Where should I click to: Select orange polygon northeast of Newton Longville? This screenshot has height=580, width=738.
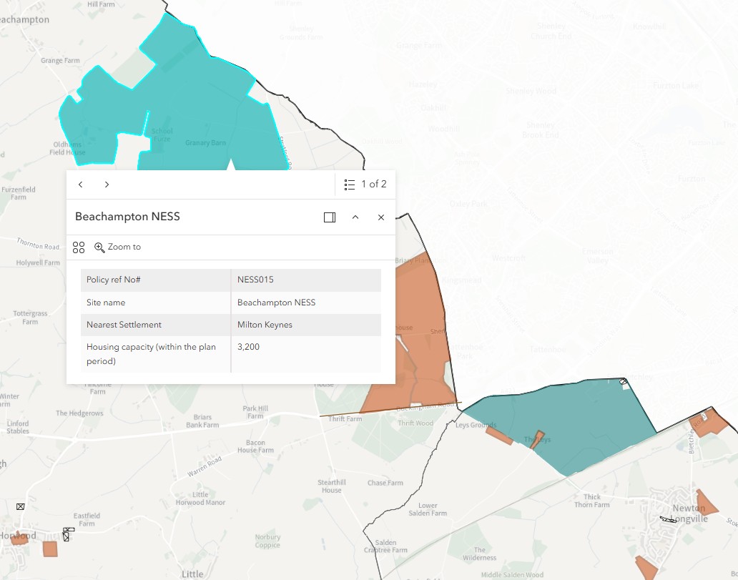[707, 503]
